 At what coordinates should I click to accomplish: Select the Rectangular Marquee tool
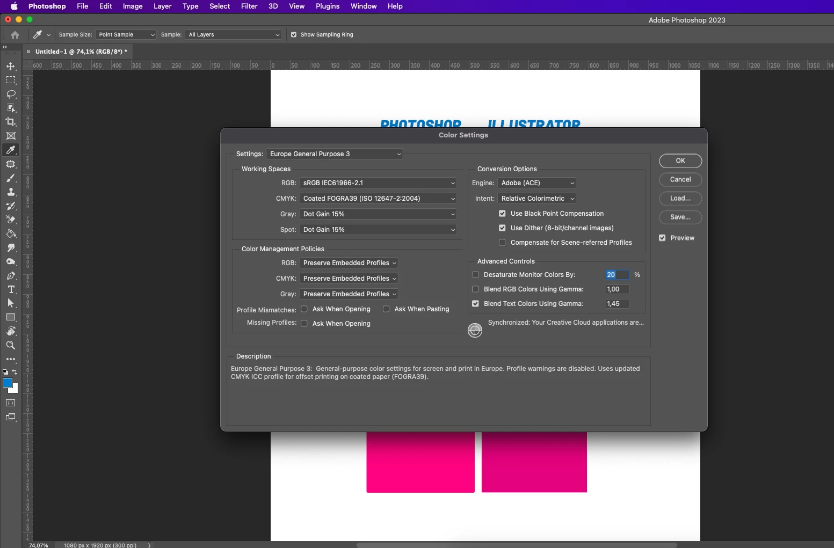pyautogui.click(x=11, y=81)
